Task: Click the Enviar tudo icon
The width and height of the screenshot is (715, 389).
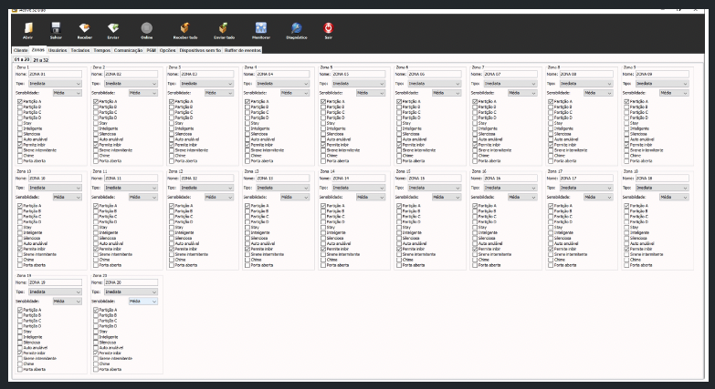Action: pos(224,28)
